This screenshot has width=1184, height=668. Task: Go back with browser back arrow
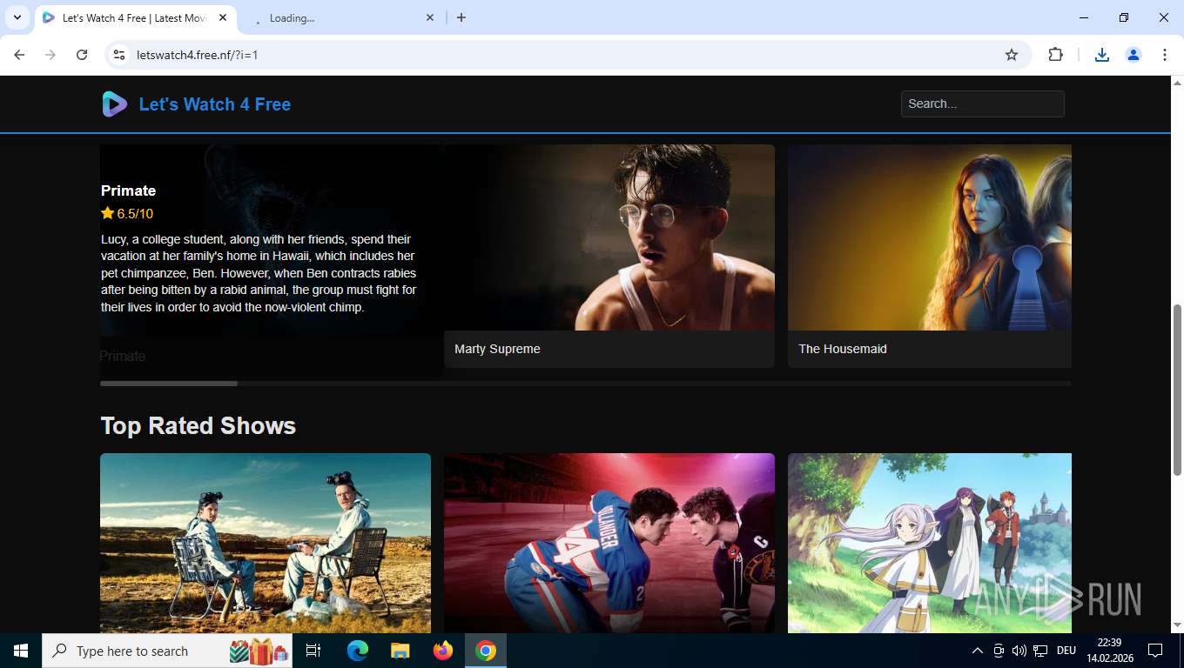(x=19, y=55)
